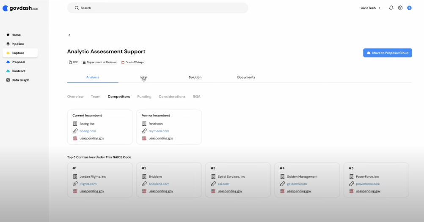Click link icon beside bricklane.com
Image resolution: width=424 pixels, height=222 pixels.
144,184
